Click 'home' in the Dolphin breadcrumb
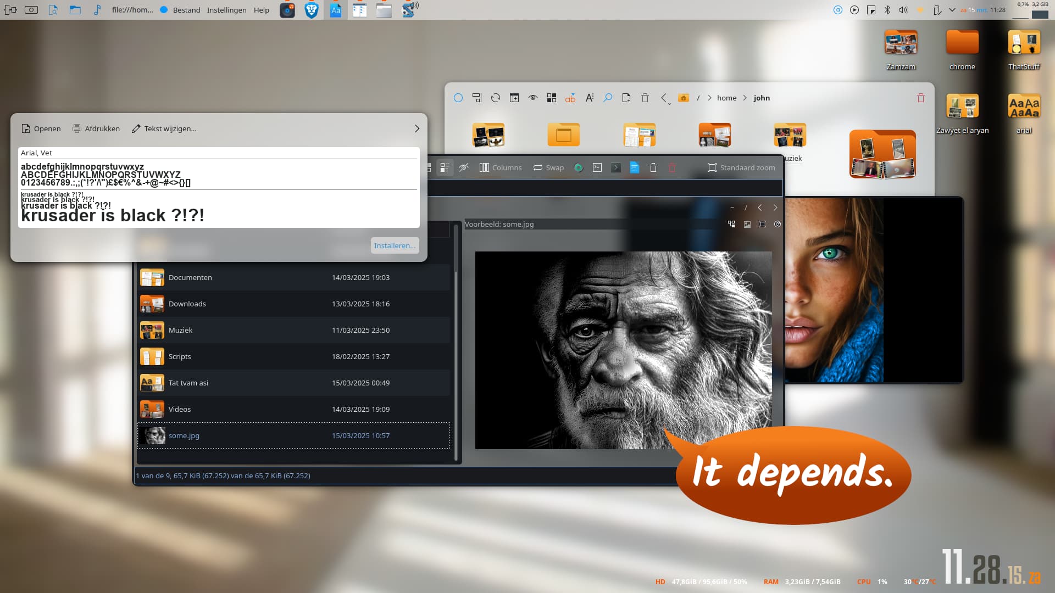This screenshot has height=593, width=1055. coord(726,98)
